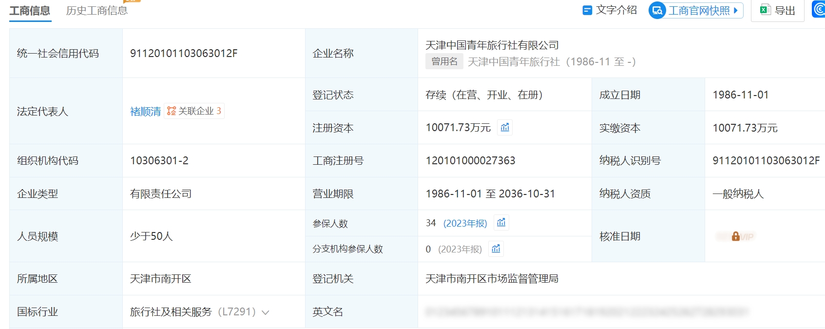Click the 工商注册号 label cell

[361, 161]
